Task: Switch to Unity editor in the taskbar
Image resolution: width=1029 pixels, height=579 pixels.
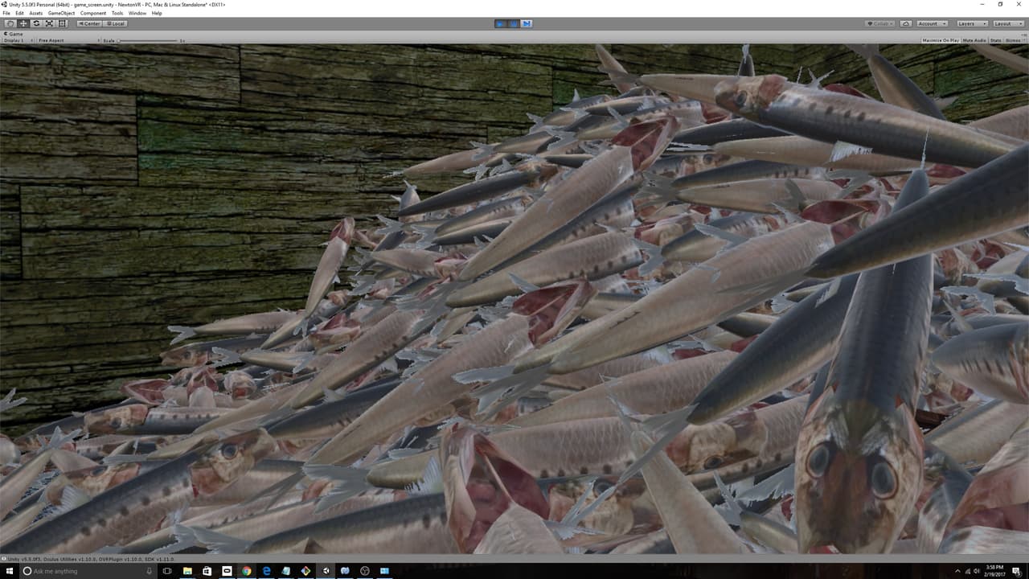Action: pyautogui.click(x=325, y=571)
